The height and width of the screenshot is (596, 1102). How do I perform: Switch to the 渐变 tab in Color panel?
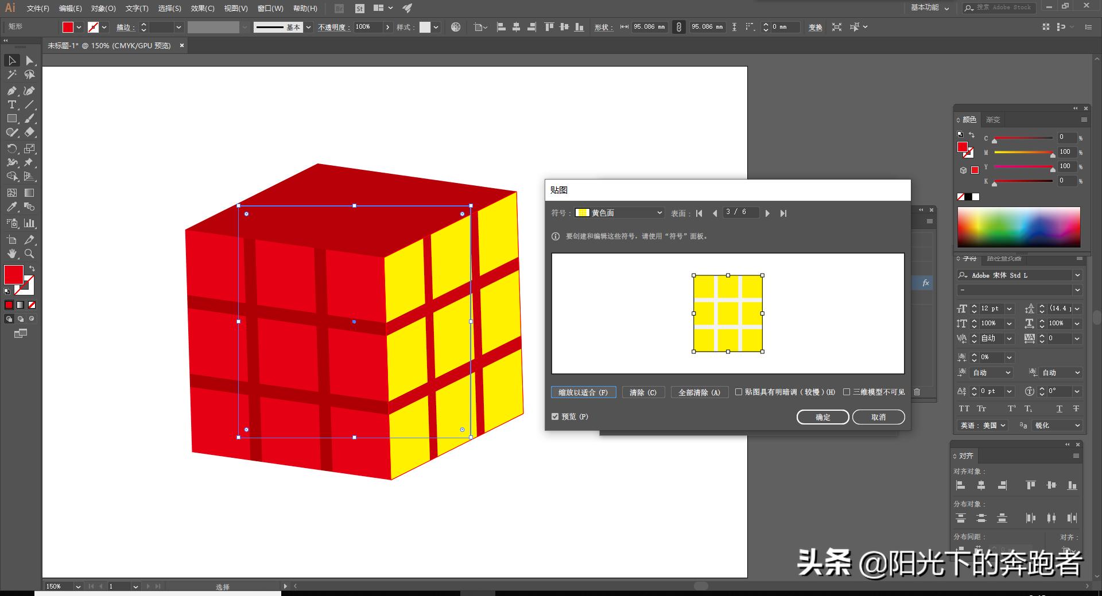coord(994,120)
